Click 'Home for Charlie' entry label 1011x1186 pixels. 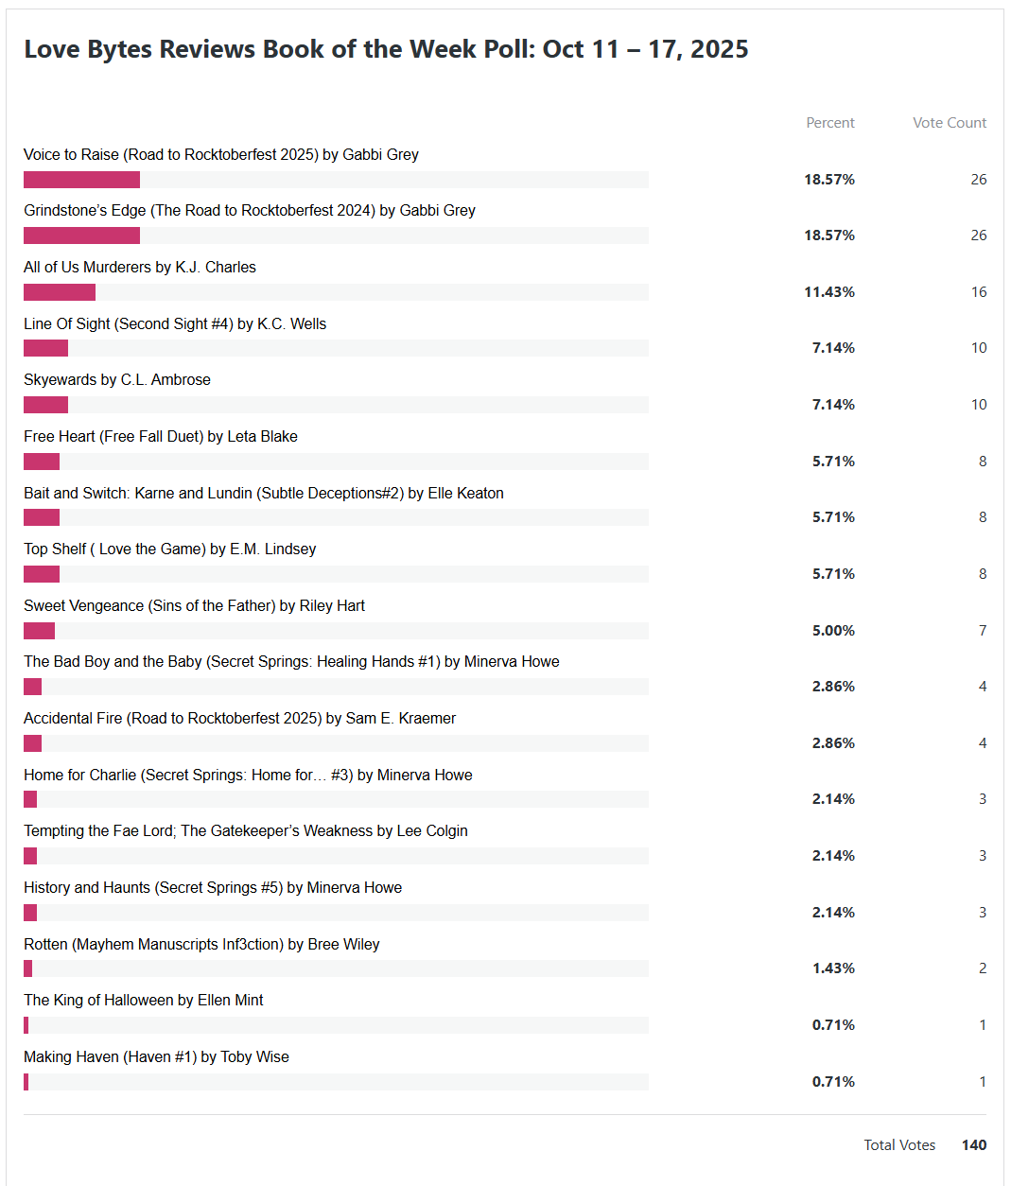pyautogui.click(x=248, y=776)
